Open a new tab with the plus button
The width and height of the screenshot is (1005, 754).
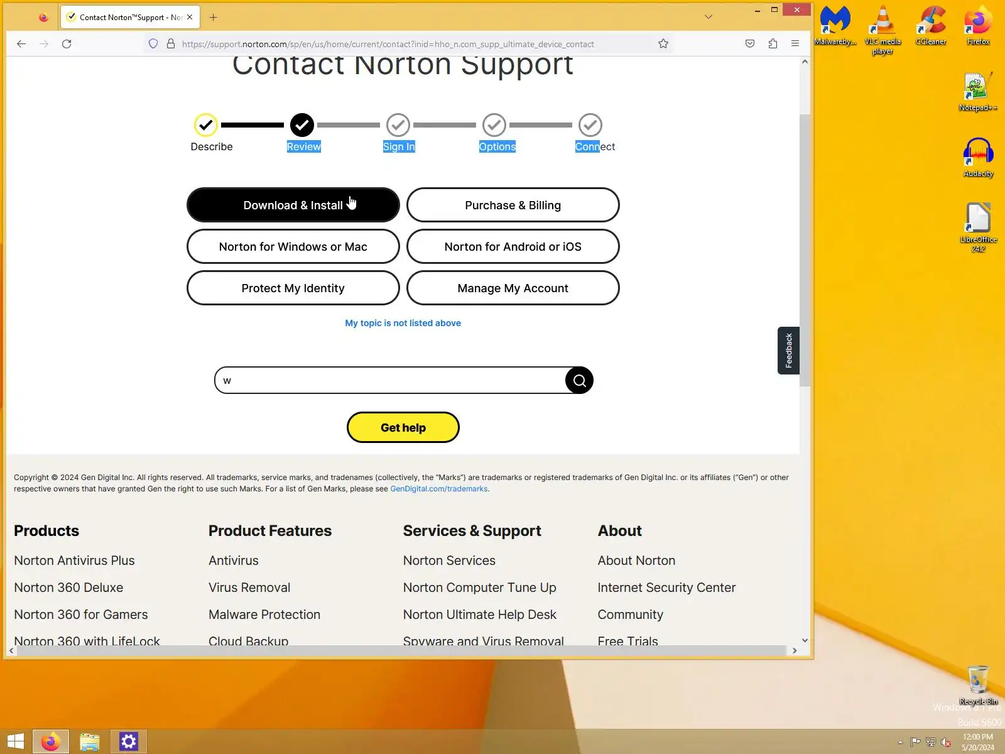tap(213, 18)
